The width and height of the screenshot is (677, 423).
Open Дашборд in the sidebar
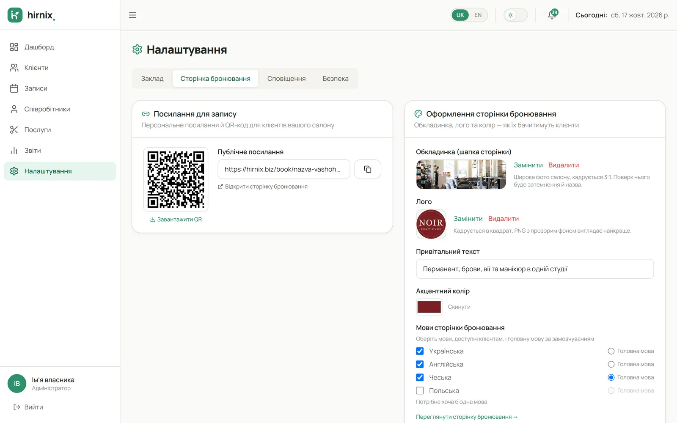60,47
